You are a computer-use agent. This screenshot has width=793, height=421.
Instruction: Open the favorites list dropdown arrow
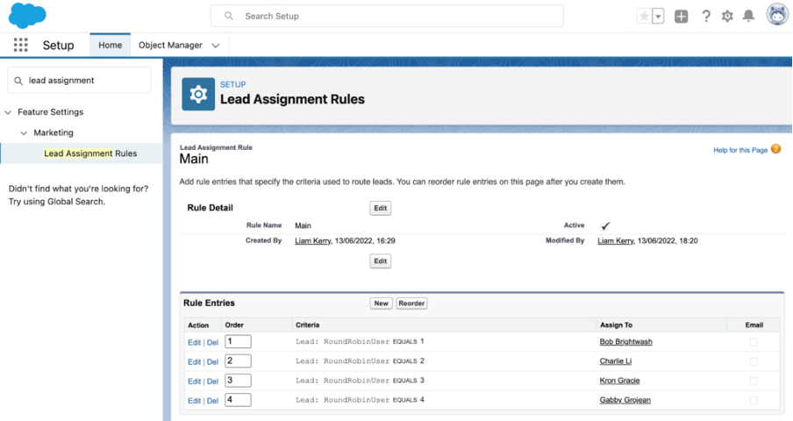[658, 16]
